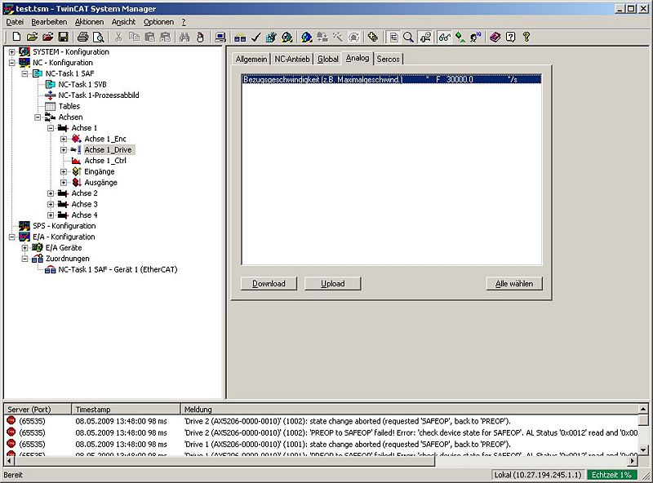Expand the Achse 4 node
Viewport: 653px width, 483px height.
tap(51, 215)
